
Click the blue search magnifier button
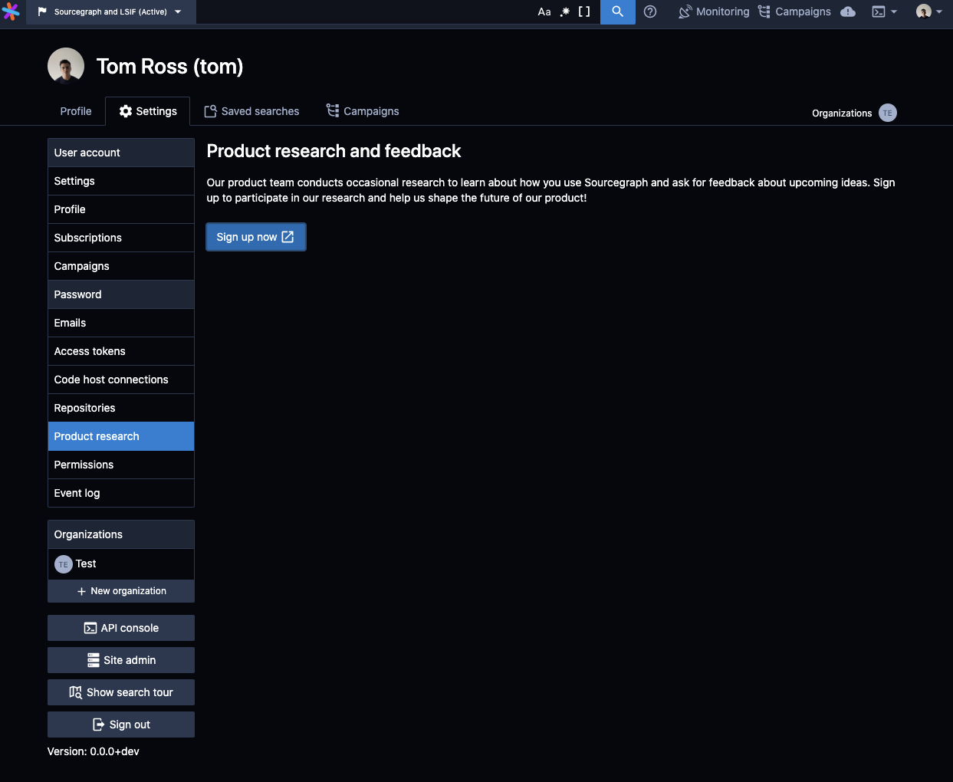[618, 11]
